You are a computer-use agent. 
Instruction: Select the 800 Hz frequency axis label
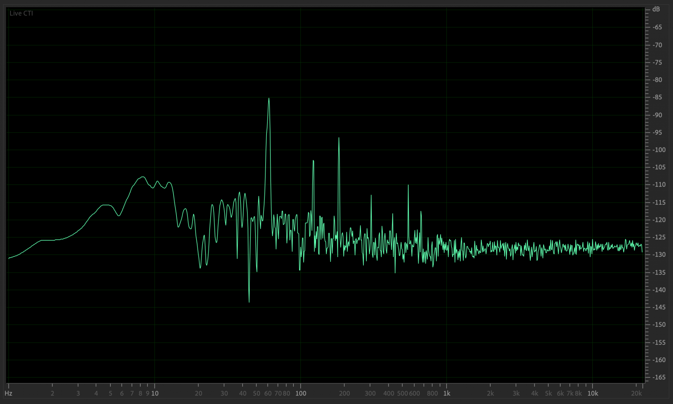point(432,393)
